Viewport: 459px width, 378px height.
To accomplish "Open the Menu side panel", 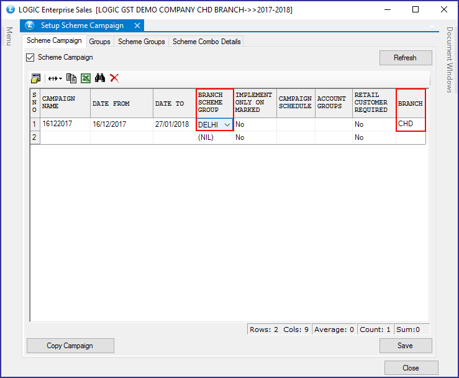I will click(x=9, y=36).
